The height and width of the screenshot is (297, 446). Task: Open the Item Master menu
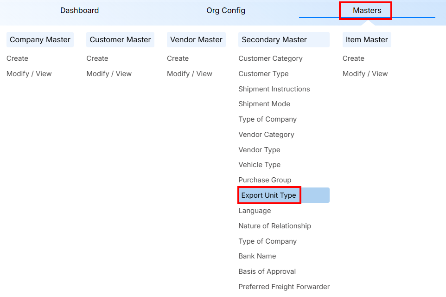(x=367, y=39)
